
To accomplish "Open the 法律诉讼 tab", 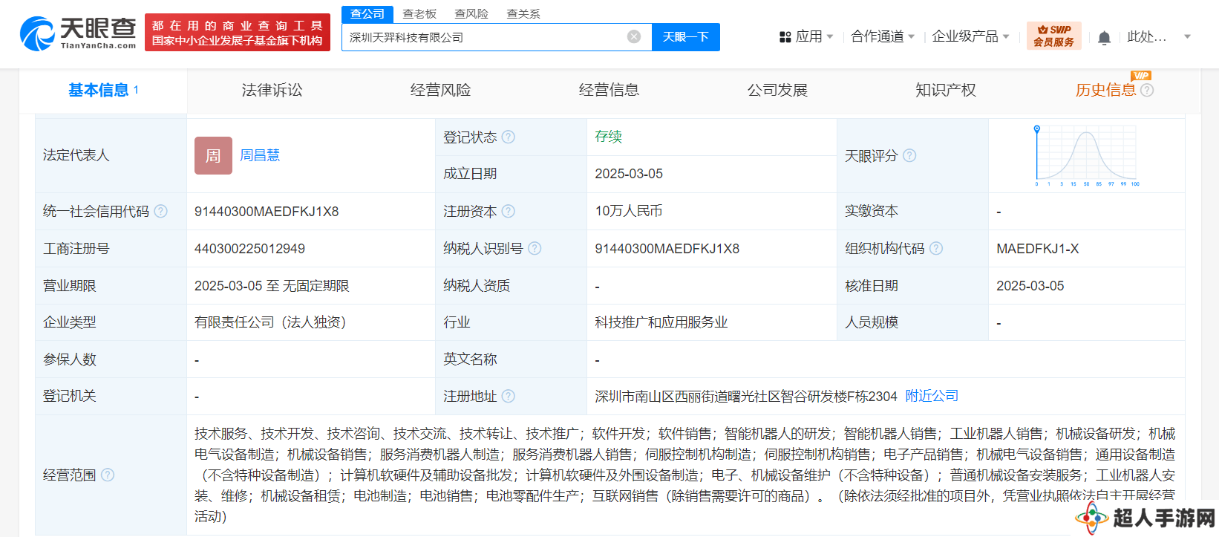I will [272, 90].
